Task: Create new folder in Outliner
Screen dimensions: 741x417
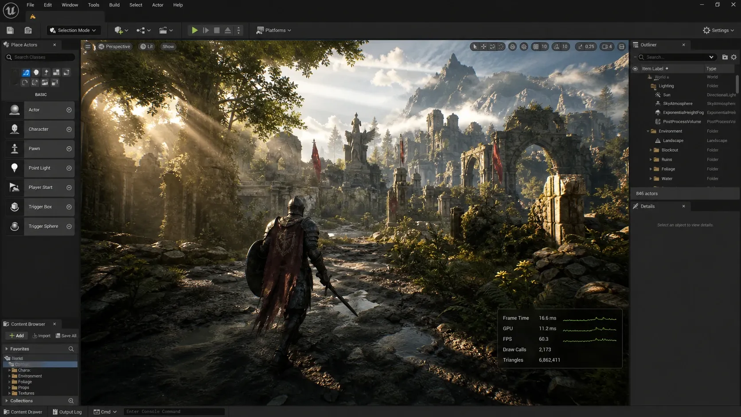Action: pyautogui.click(x=725, y=57)
